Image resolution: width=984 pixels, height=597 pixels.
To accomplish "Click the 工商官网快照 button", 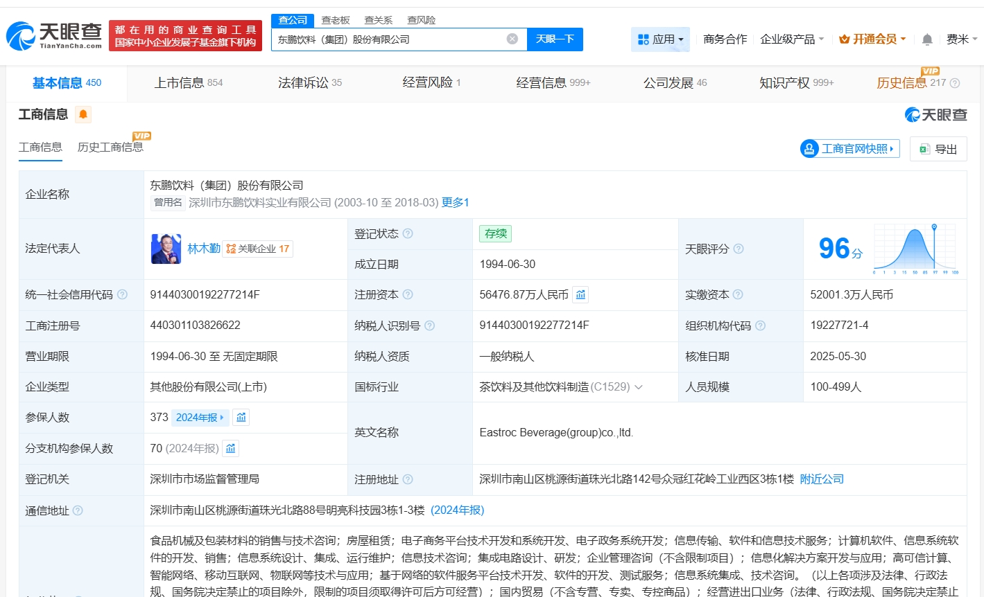I will click(850, 149).
